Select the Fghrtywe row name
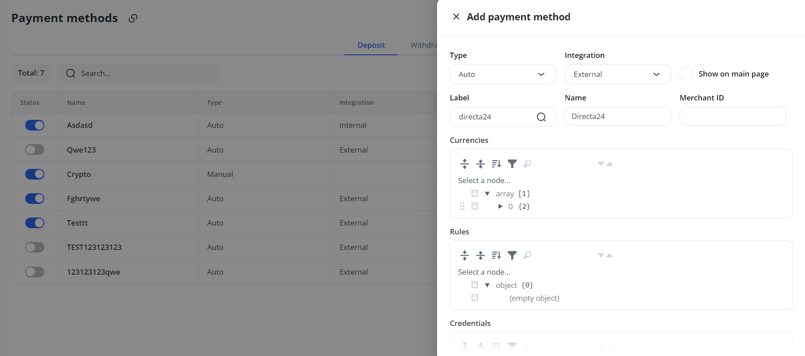Screen dimensions: 805x356 [x=83, y=199]
